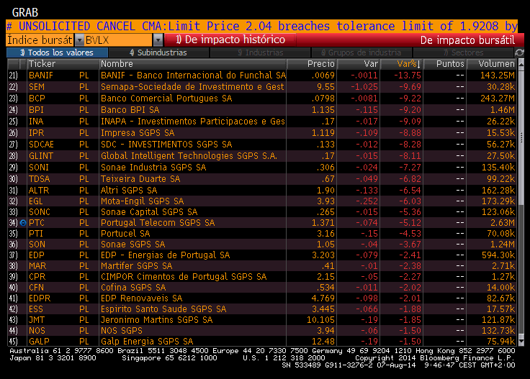Select the GLINT ticker

[x=41, y=156]
